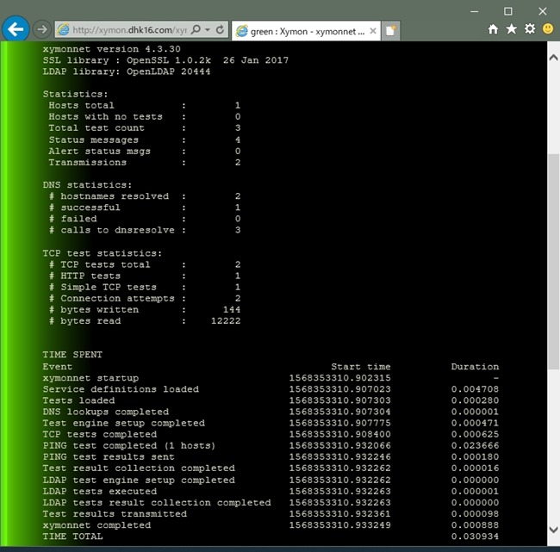560x552 pixels.
Task: Click the bytes written value 144
Action: click(x=232, y=309)
